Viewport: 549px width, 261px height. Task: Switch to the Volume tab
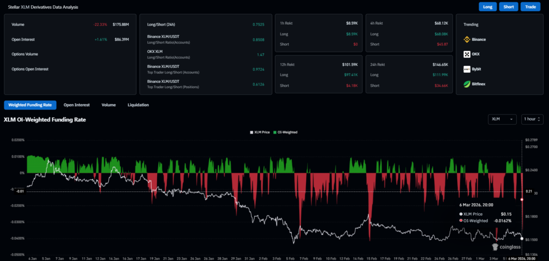109,105
